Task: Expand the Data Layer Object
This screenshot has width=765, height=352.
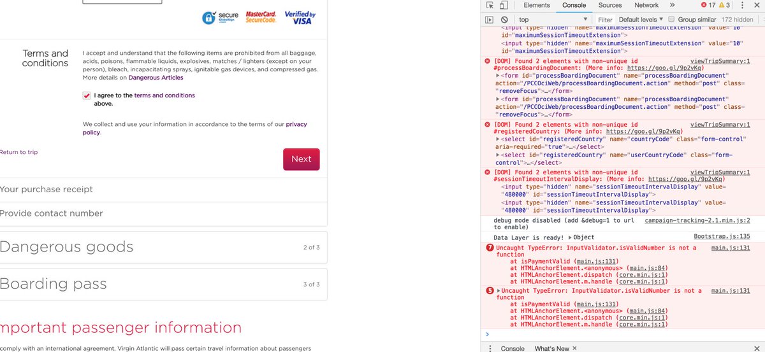Action: (x=570, y=237)
